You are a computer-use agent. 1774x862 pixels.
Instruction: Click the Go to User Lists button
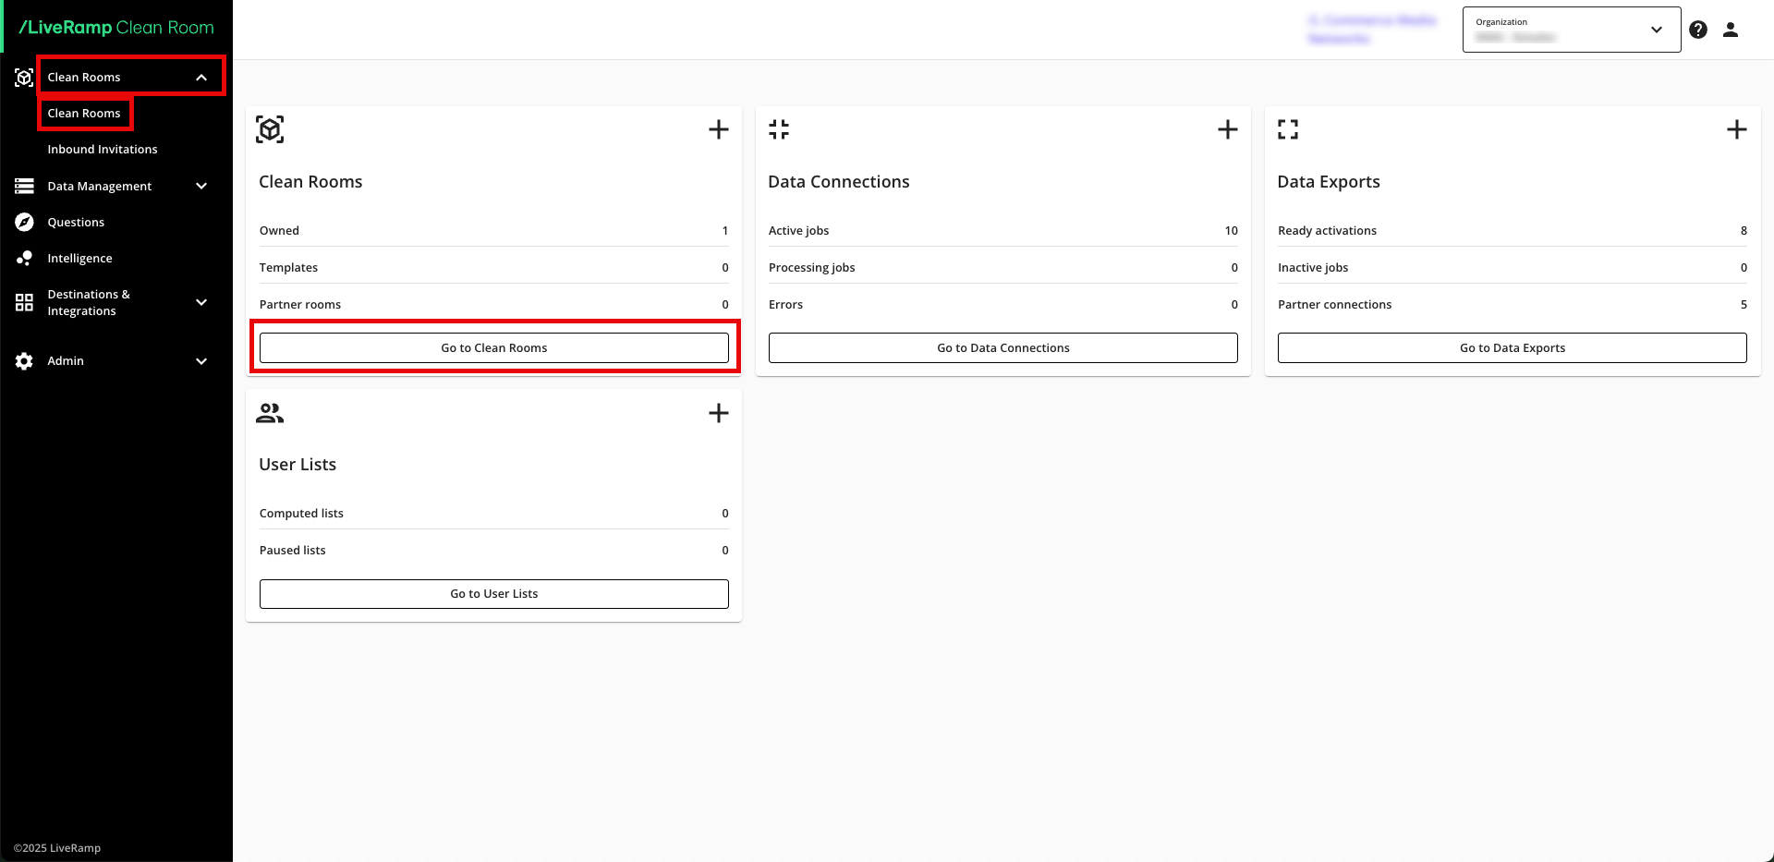[494, 594]
